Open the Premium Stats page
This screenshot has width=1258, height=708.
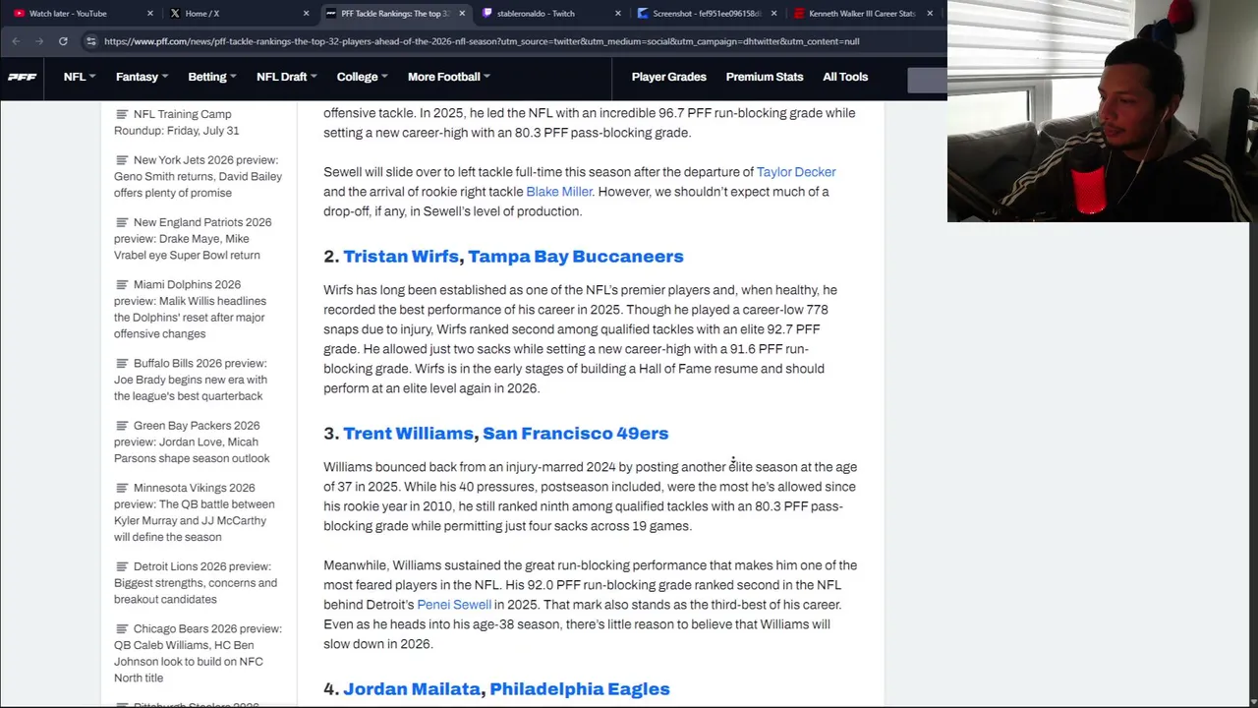coord(765,77)
